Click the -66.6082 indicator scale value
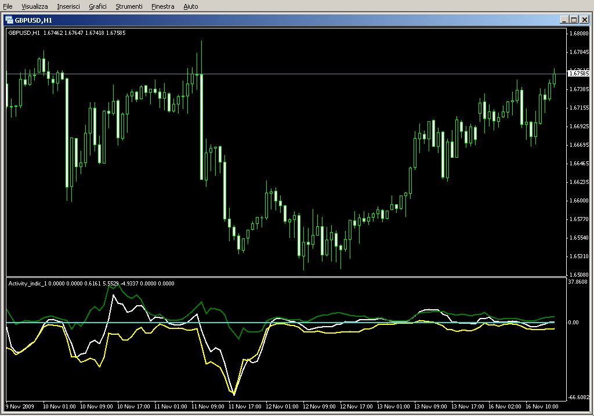The image size is (594, 416). pos(578,397)
